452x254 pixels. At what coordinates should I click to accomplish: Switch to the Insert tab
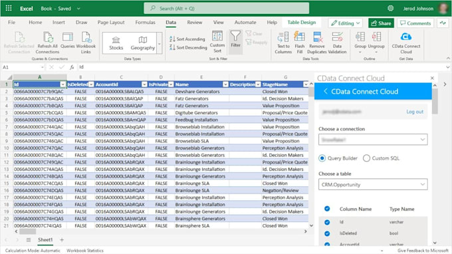[58, 22]
